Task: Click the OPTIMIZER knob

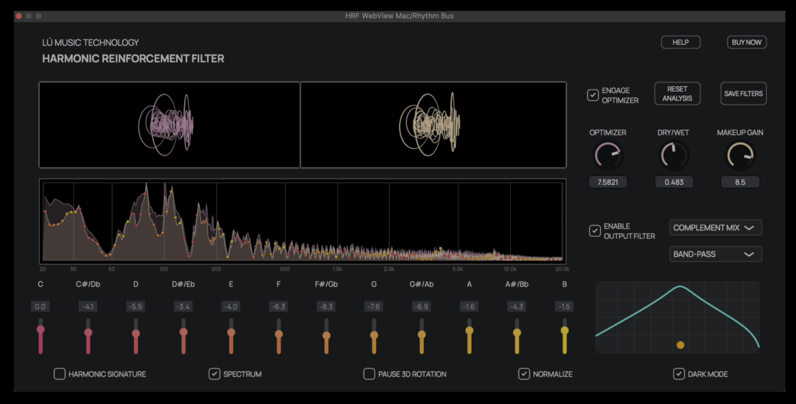Action: point(608,157)
